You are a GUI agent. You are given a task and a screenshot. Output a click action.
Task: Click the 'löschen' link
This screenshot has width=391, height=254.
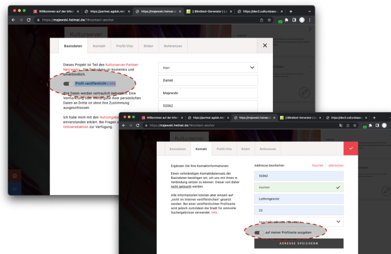(318, 165)
